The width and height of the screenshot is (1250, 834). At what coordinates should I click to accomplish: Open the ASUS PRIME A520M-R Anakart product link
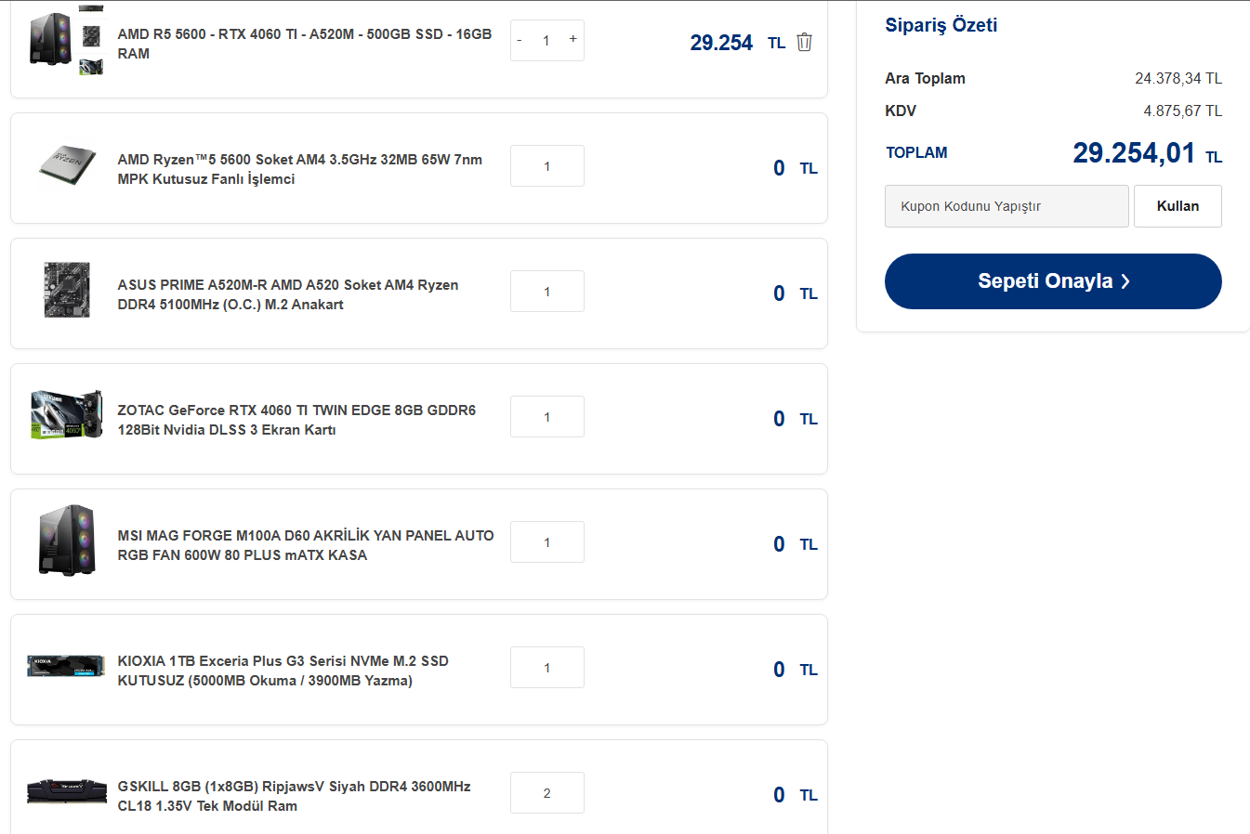(x=288, y=294)
